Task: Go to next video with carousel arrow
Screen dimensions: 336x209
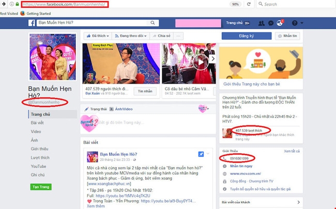Action: [212, 59]
